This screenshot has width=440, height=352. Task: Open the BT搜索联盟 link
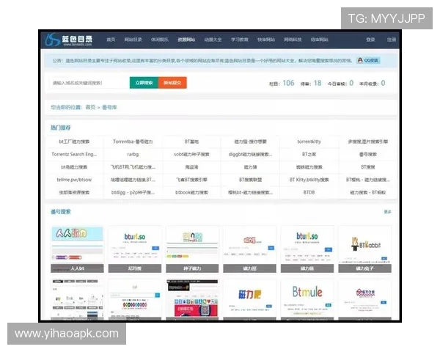point(250,180)
